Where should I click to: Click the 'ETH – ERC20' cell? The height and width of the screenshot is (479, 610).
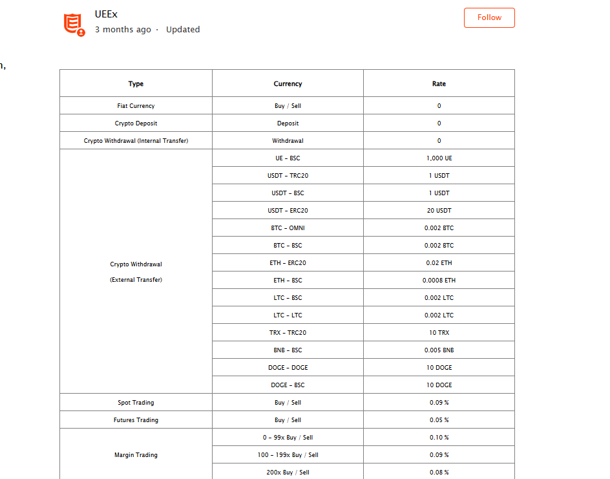[288, 263]
